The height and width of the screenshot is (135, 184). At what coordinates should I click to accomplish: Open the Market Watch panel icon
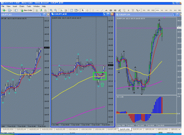pyautogui.click(x=16, y=10)
